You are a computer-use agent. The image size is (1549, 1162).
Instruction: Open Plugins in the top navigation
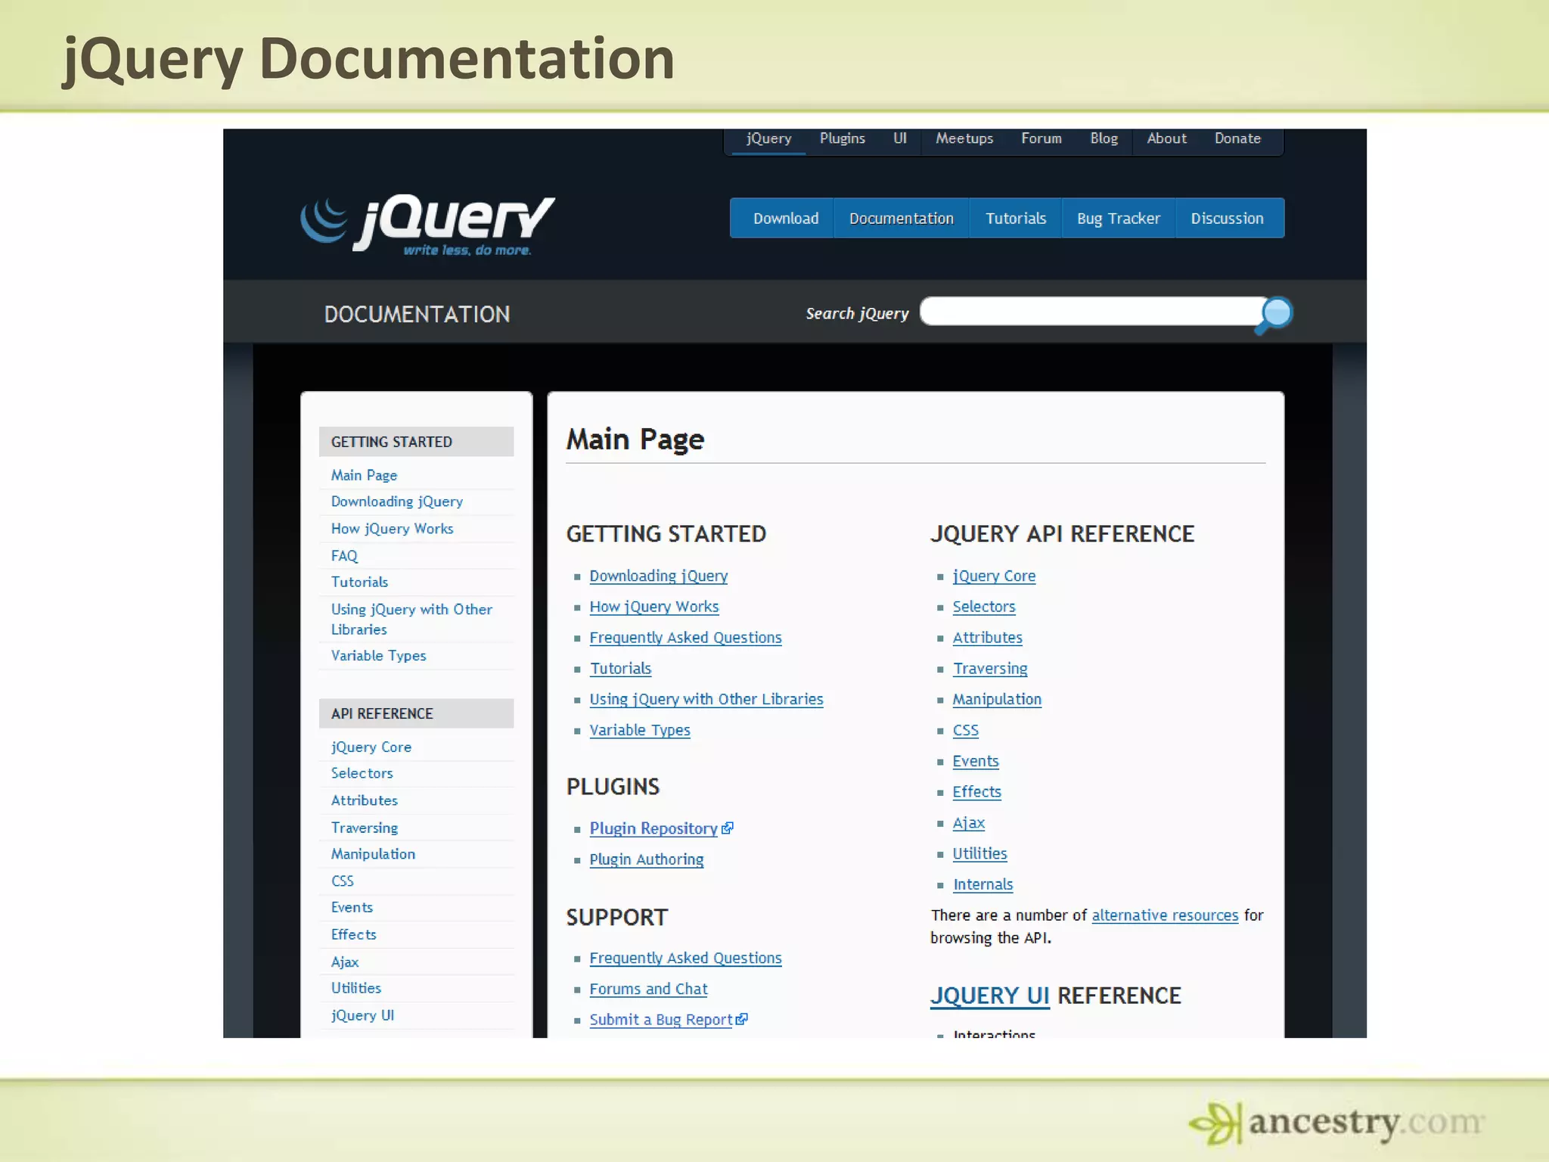coord(843,138)
